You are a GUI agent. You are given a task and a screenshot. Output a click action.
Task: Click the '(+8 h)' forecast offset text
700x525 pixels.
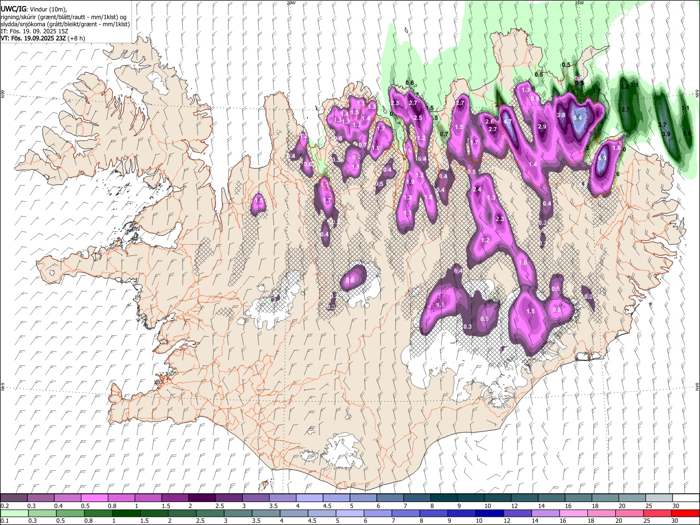pyautogui.click(x=76, y=38)
